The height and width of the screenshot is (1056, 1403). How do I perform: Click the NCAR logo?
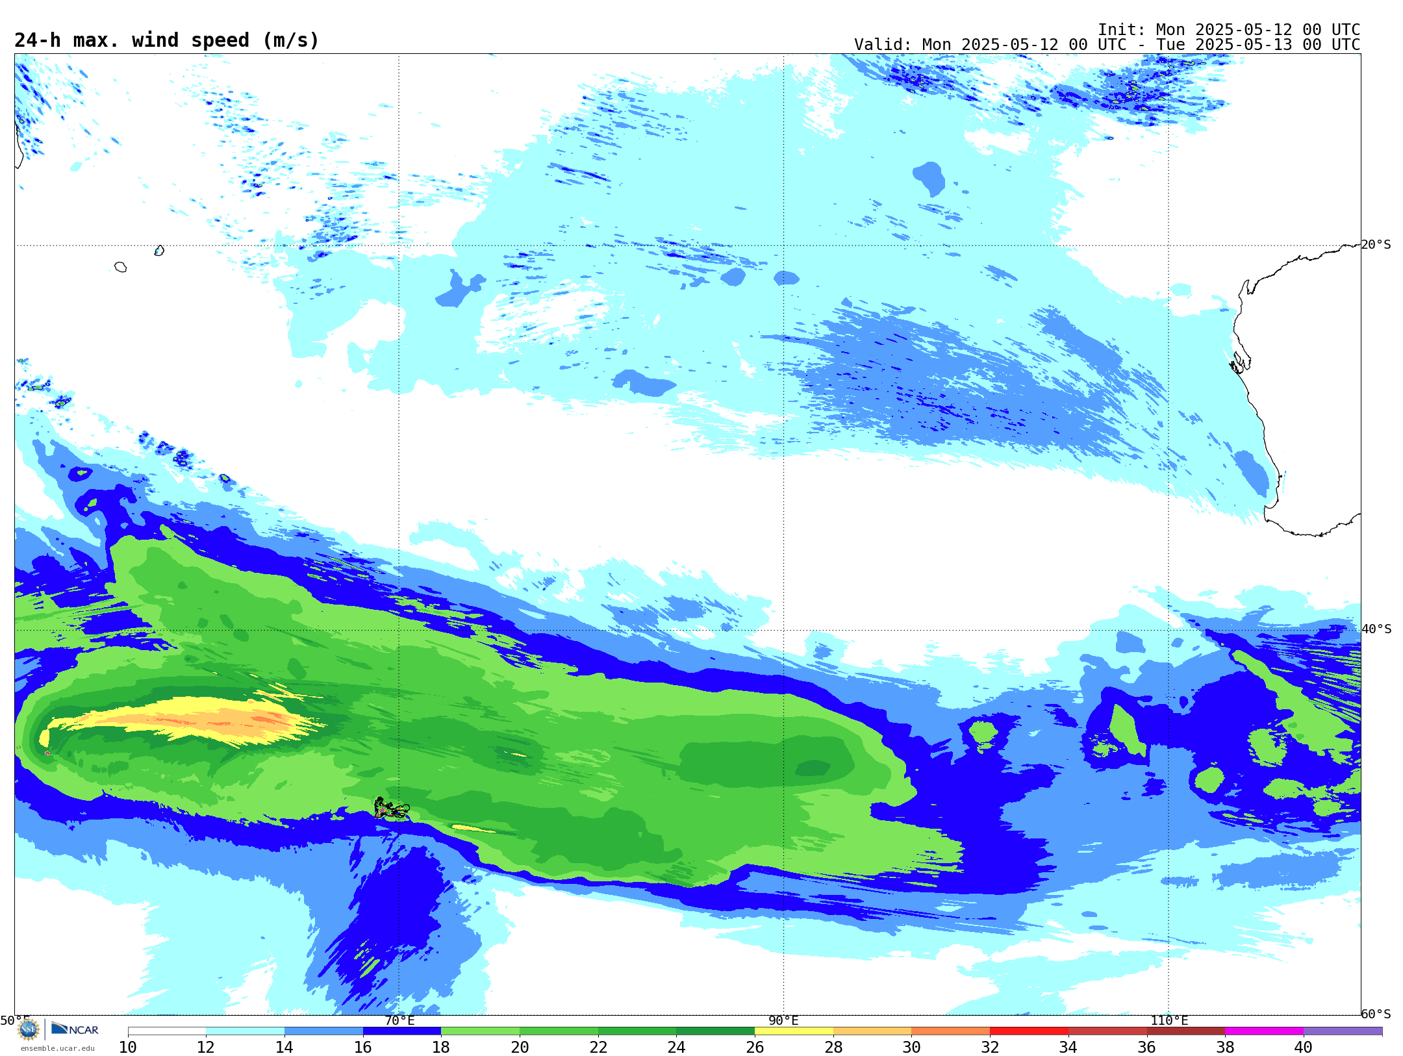[75, 1029]
